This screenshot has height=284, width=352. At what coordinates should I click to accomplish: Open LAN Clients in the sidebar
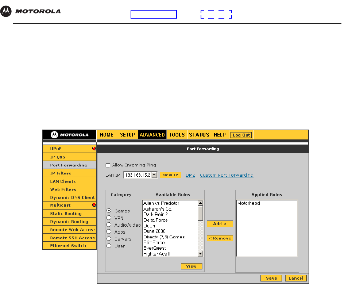[70, 181]
